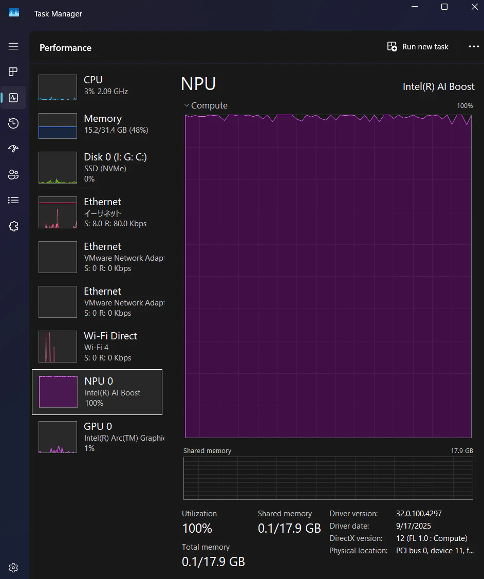Open the App history page icon
Viewport: 484px width, 579px height.
coord(13,123)
